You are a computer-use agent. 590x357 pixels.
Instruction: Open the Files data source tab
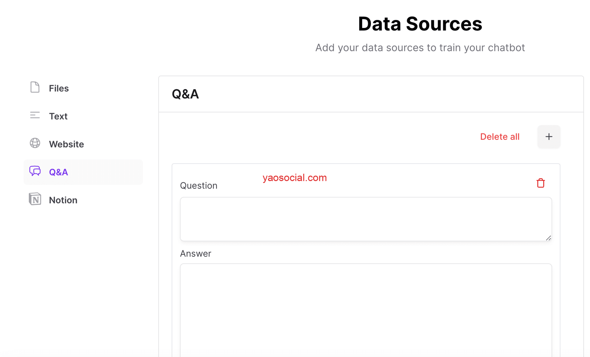click(x=59, y=88)
